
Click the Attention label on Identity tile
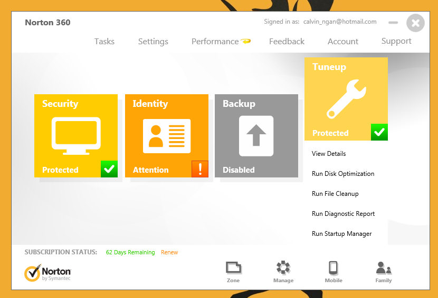(150, 170)
